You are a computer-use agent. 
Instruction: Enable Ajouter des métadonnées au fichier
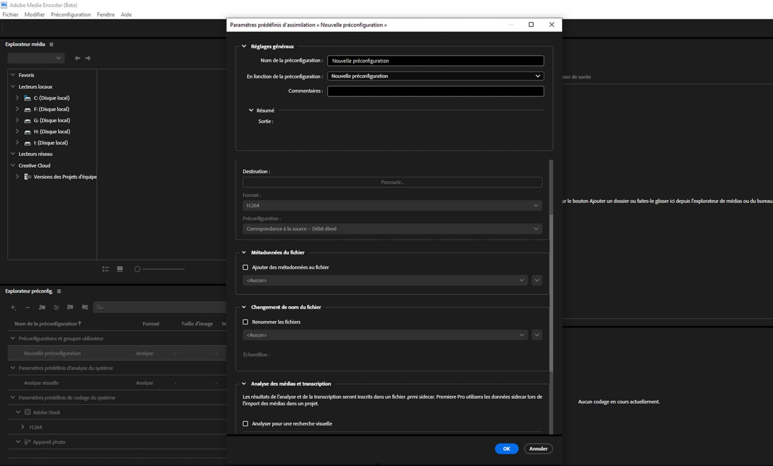coord(245,267)
